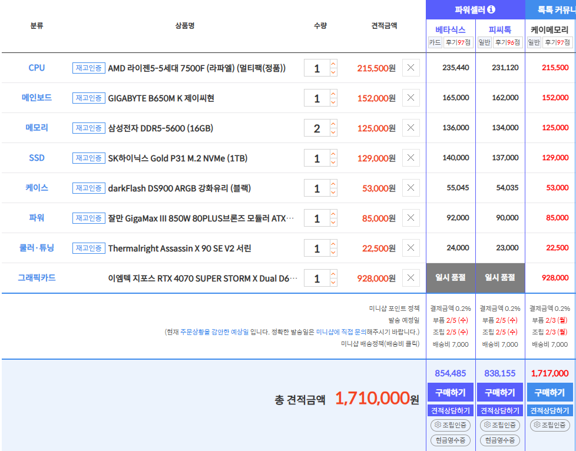This screenshot has height=451, width=576.
Task: Decrease mainboard quantity with down arrow
Action: [333, 102]
